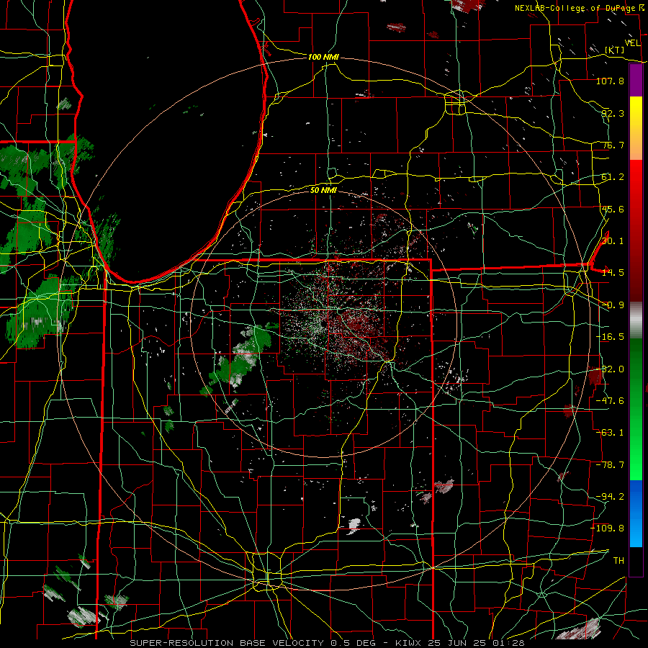Viewport: 648px width, 648px height.
Task: Click the 100 NMI range ring label
Action: pyautogui.click(x=323, y=57)
